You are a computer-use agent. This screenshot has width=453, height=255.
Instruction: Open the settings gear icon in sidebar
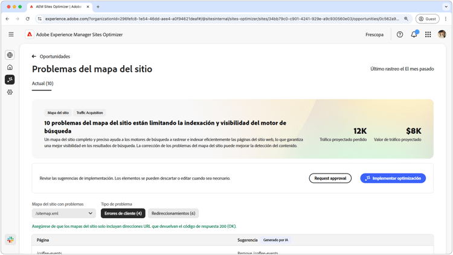click(10, 92)
